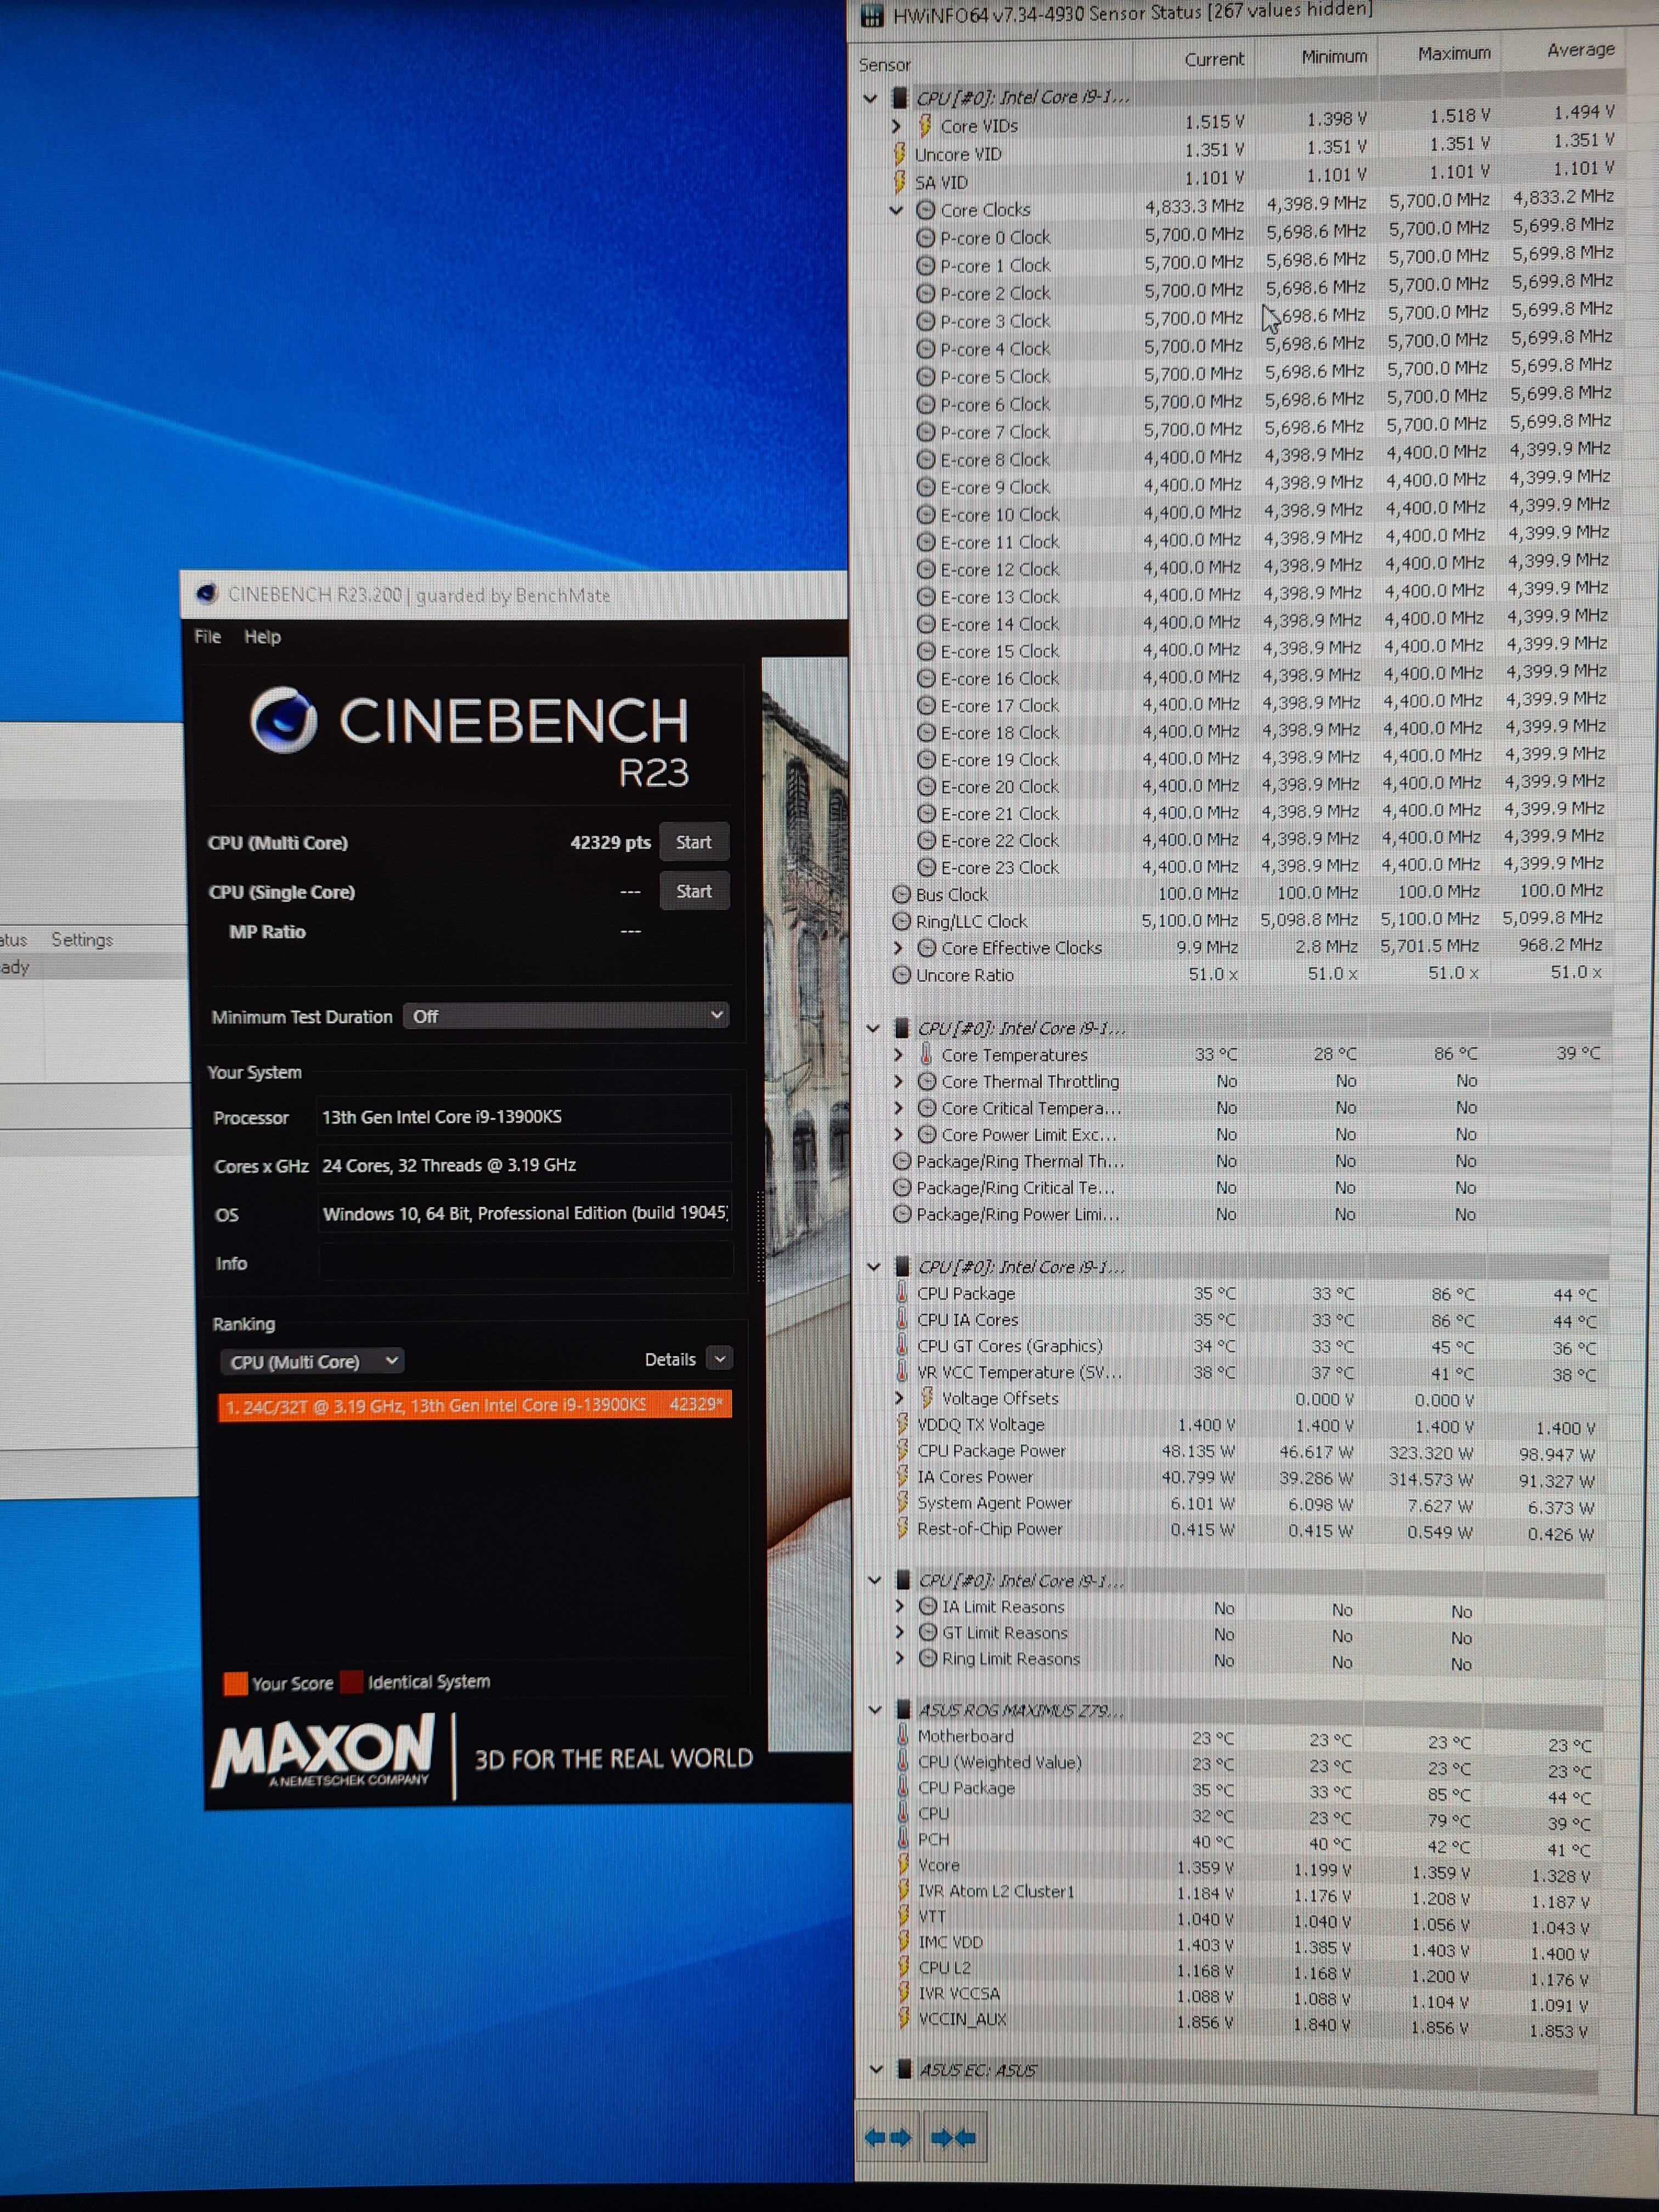Click the left-right expand arrows button in HWiNFO
1659x2212 pixels.
[888, 2138]
